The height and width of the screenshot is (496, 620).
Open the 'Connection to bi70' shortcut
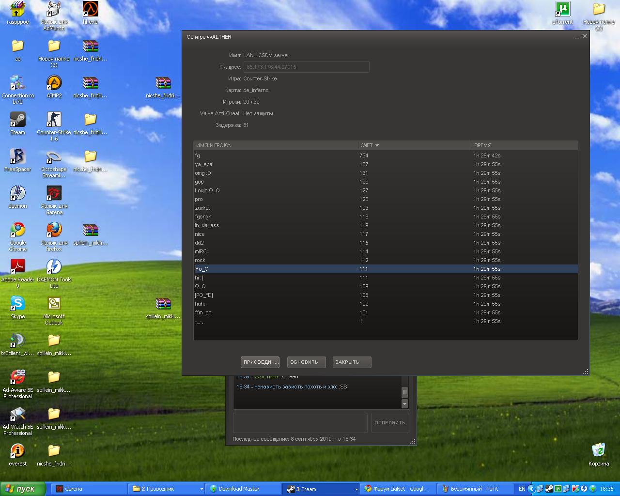pyautogui.click(x=18, y=90)
